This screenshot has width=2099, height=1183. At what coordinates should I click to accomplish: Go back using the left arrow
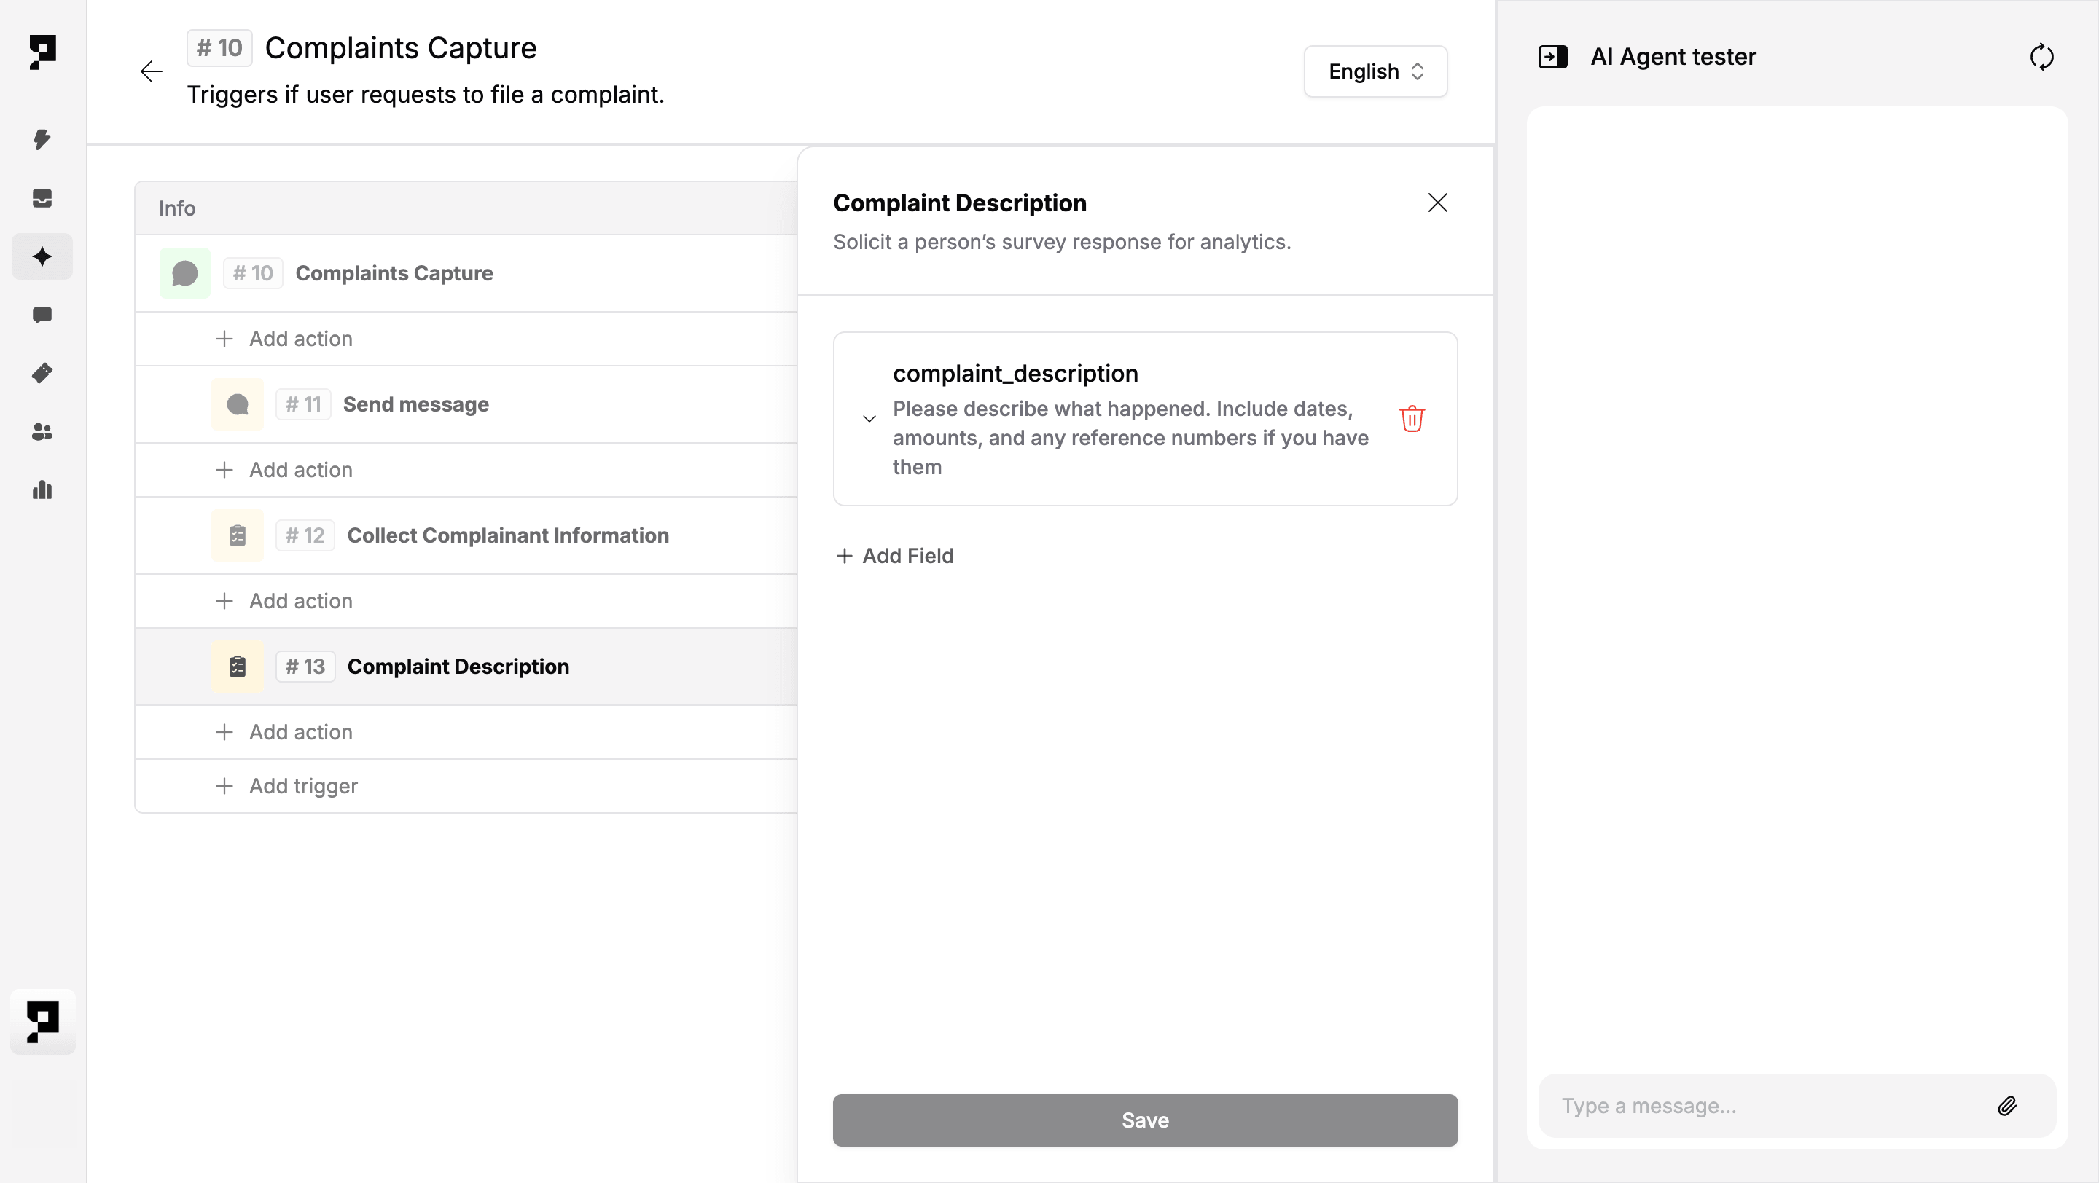[152, 71]
